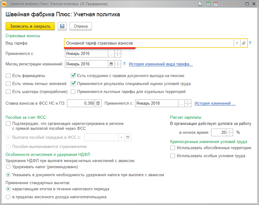
Task: Open История изменений вида тарифа link
Action: (161, 64)
